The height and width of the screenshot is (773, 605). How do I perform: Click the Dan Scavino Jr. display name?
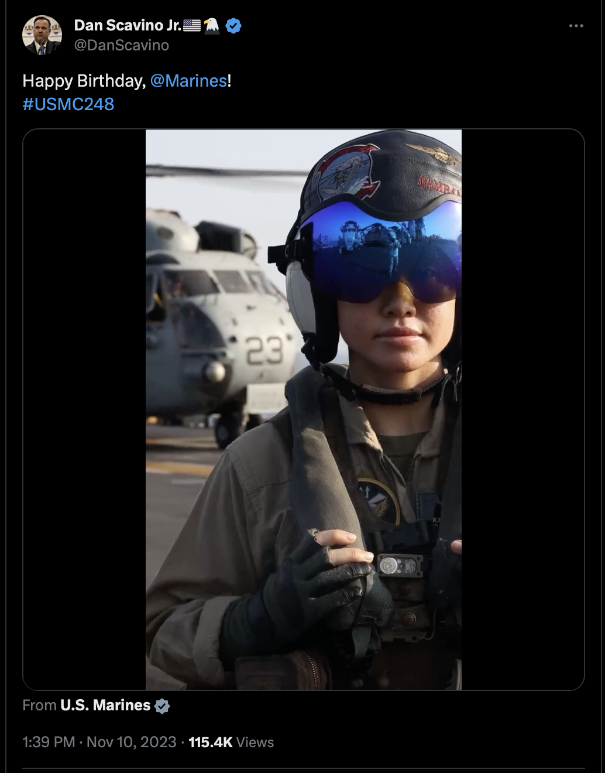[128, 25]
